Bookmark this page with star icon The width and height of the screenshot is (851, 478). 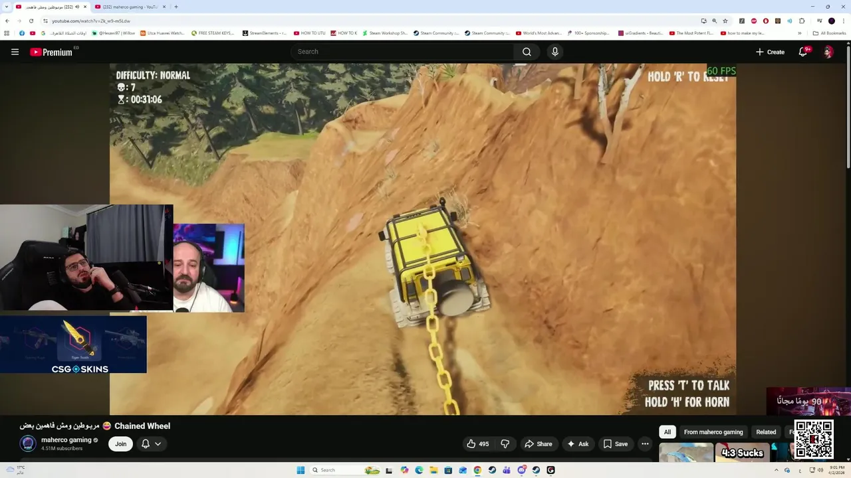point(725,21)
